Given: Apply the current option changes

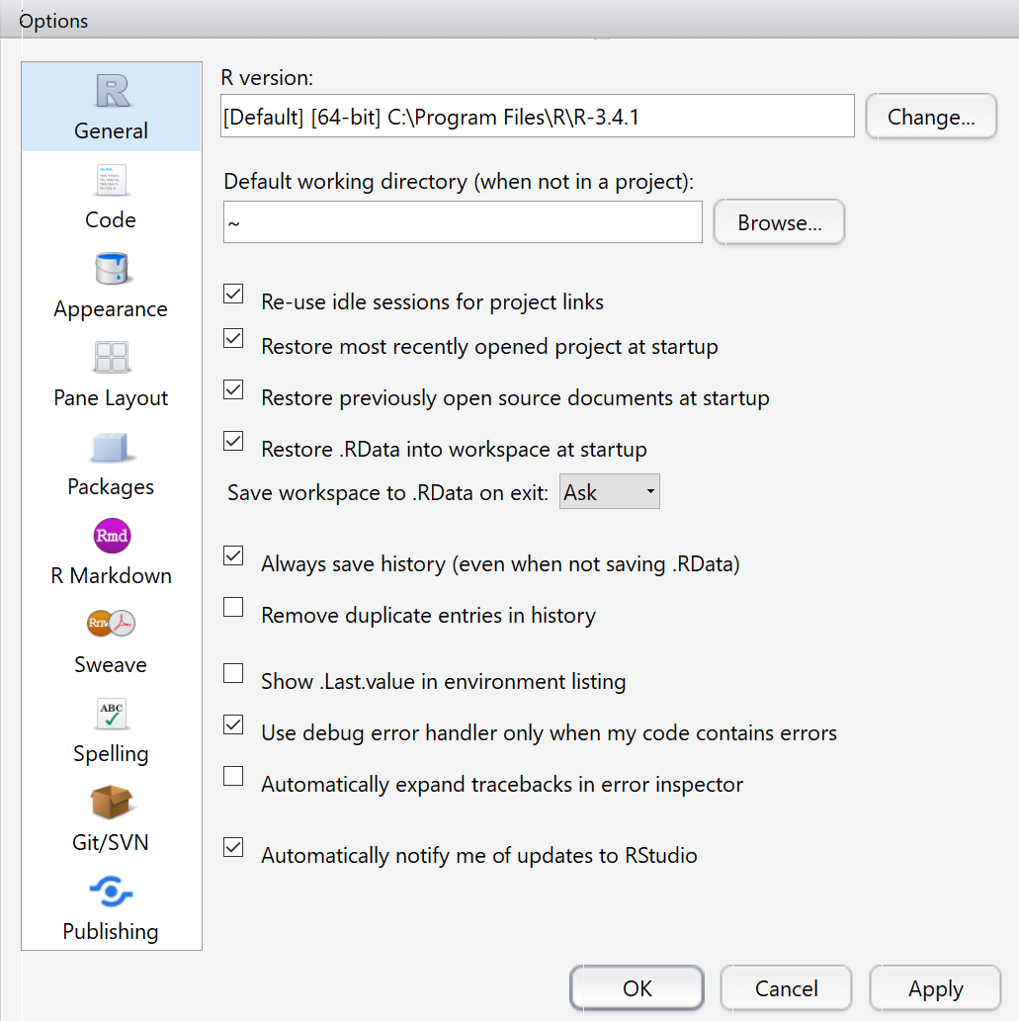Looking at the screenshot, I should click(935, 988).
